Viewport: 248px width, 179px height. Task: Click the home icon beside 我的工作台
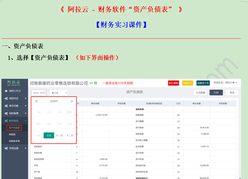(6, 91)
